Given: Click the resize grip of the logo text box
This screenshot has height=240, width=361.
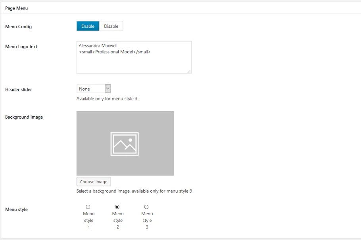Looking at the screenshot, I should point(189,71).
